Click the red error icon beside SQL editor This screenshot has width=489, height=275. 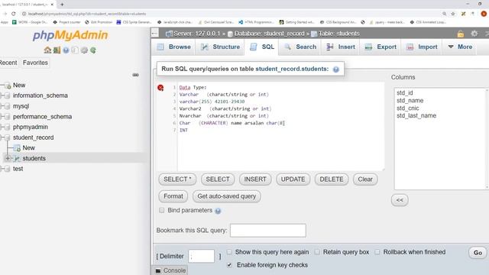tap(160, 88)
